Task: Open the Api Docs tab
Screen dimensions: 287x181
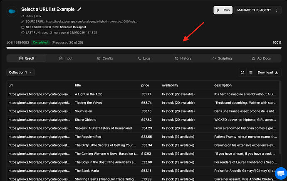Action: [261, 58]
